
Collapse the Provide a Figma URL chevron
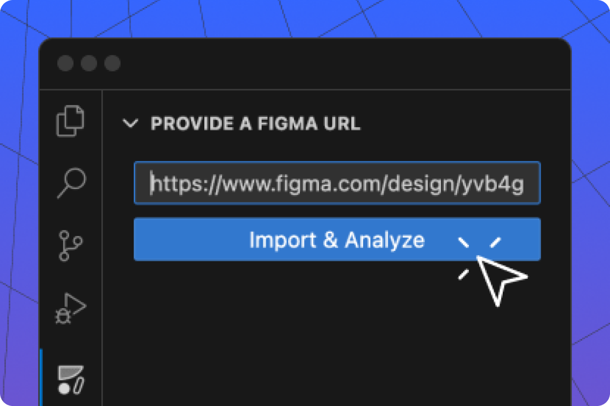coord(130,124)
